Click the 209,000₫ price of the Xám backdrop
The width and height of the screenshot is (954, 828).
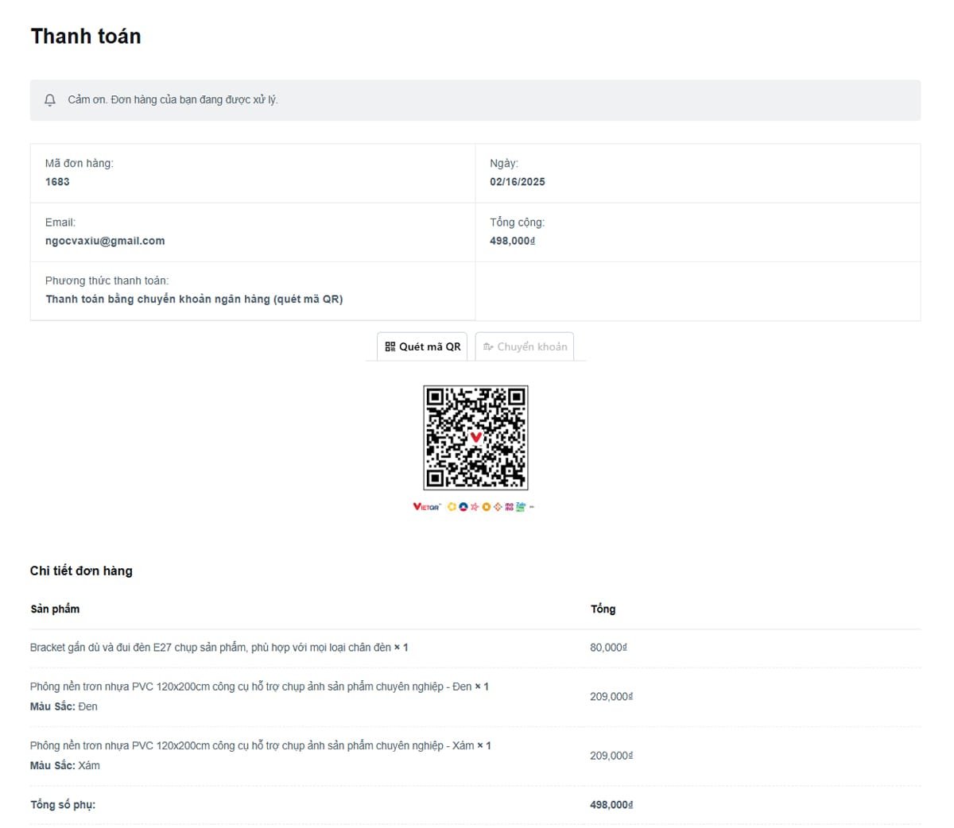[611, 756]
